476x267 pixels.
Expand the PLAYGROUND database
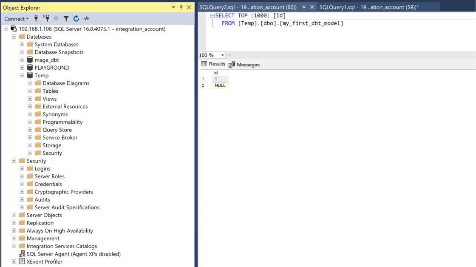click(22, 68)
